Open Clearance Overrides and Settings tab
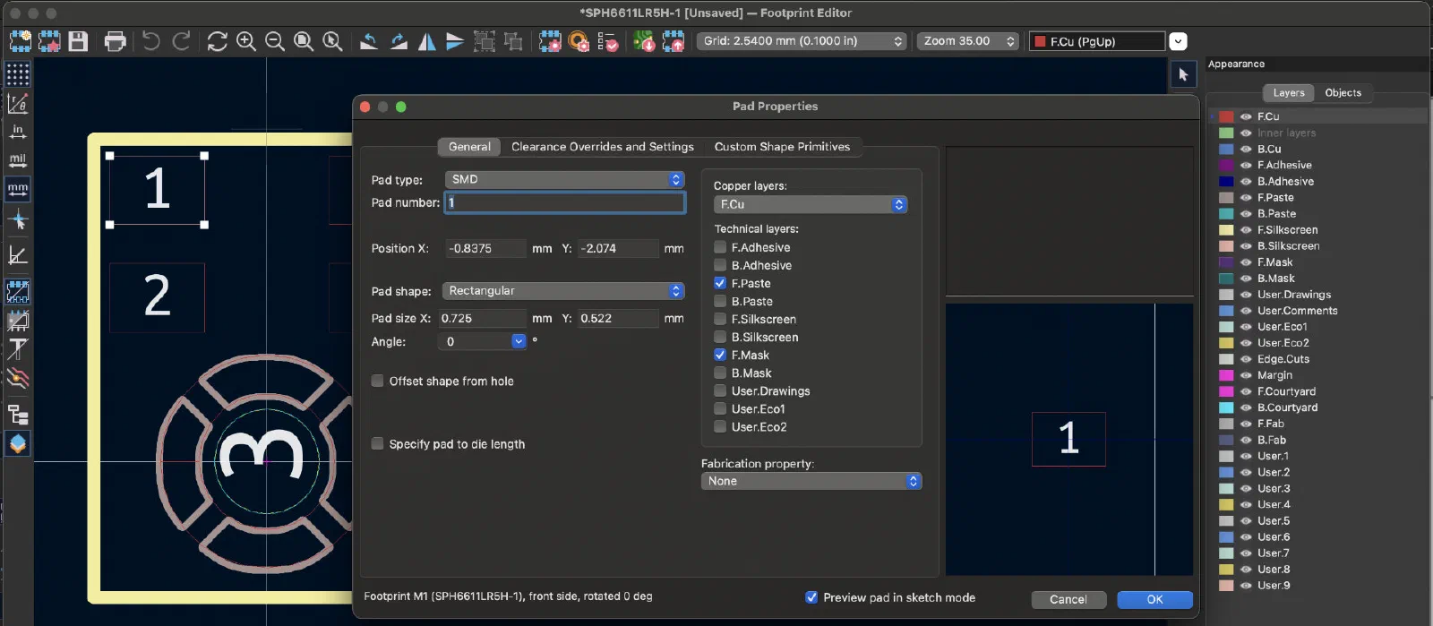This screenshot has width=1433, height=626. click(x=603, y=147)
